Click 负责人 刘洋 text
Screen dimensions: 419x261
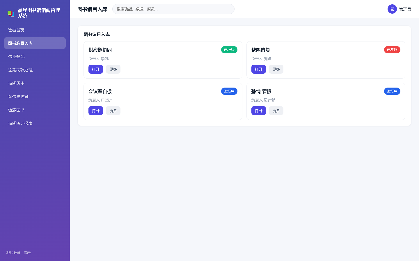tap(261, 59)
